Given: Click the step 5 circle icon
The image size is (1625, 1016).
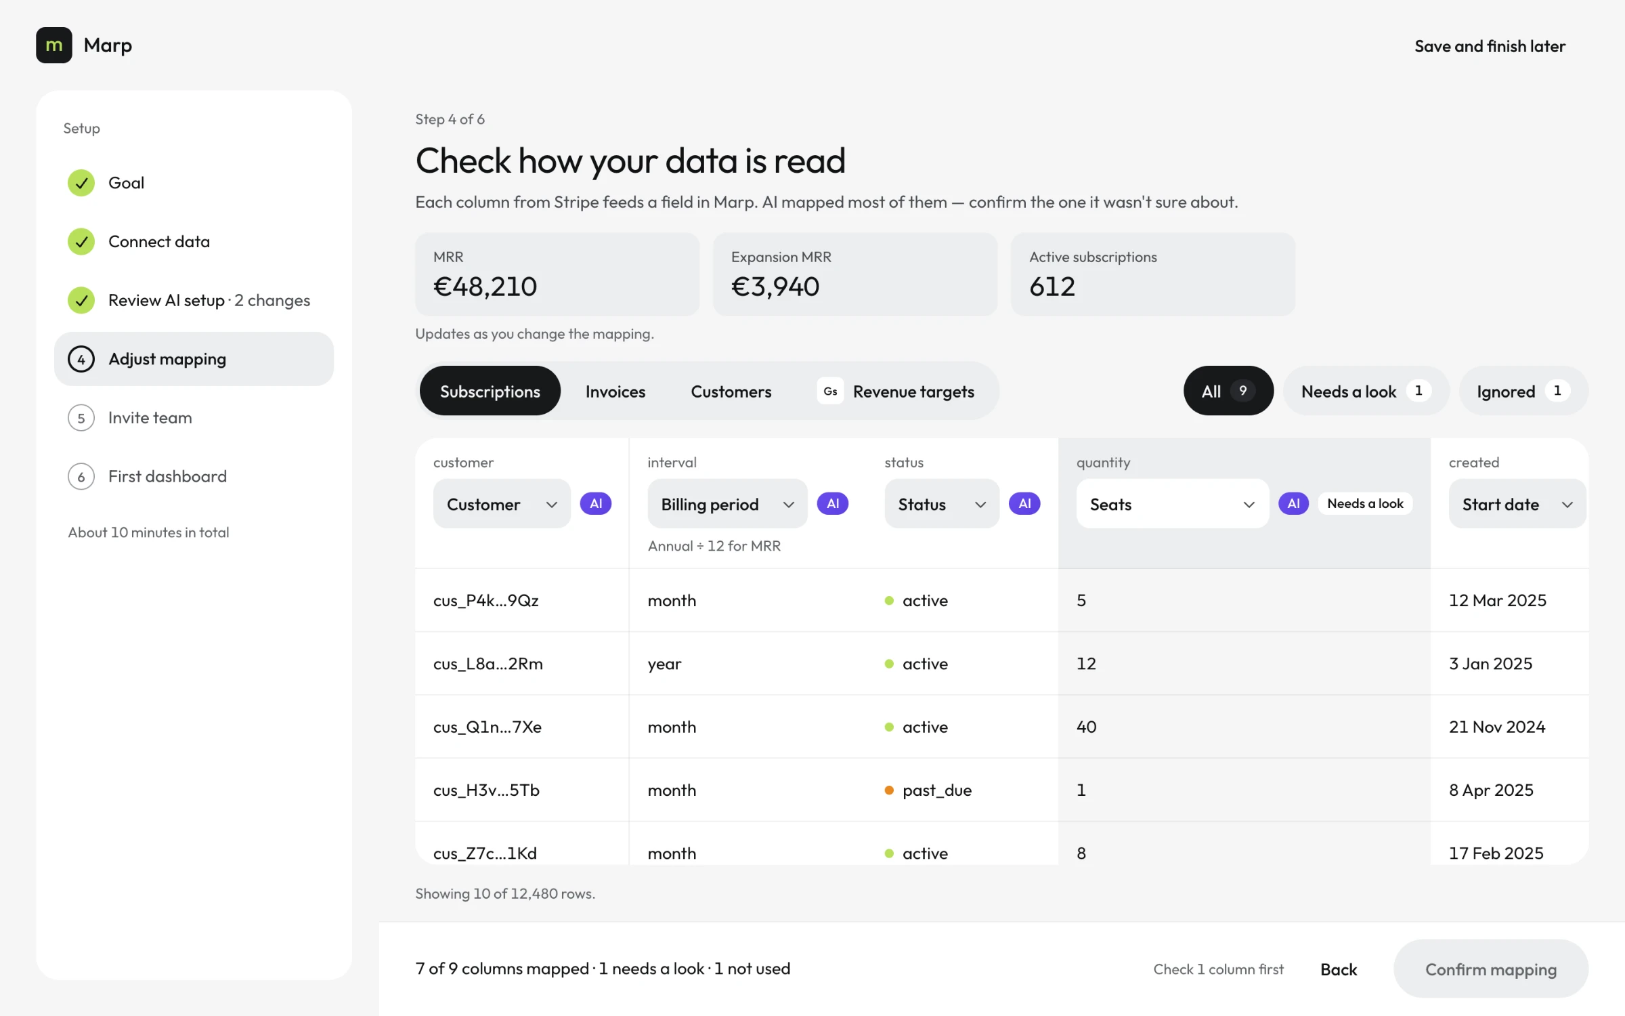Looking at the screenshot, I should point(81,418).
